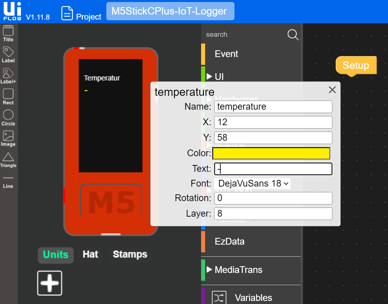The image size is (388, 304).
Task: Switch to the Units tab
Action: point(56,255)
